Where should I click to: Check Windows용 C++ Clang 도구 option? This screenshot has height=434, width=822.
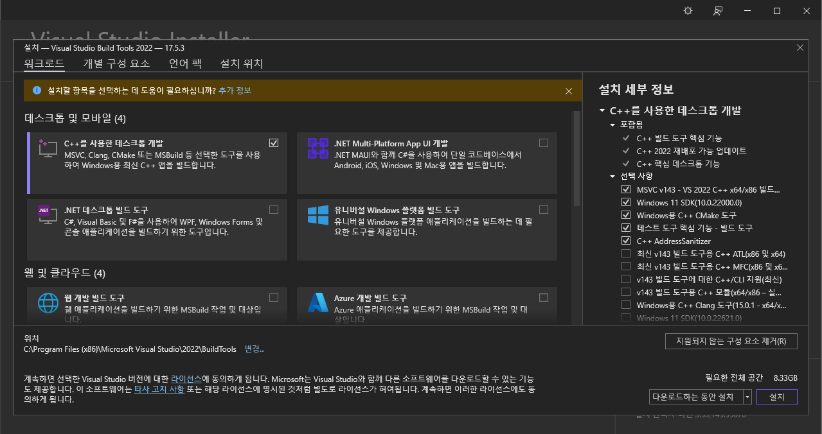(626, 305)
